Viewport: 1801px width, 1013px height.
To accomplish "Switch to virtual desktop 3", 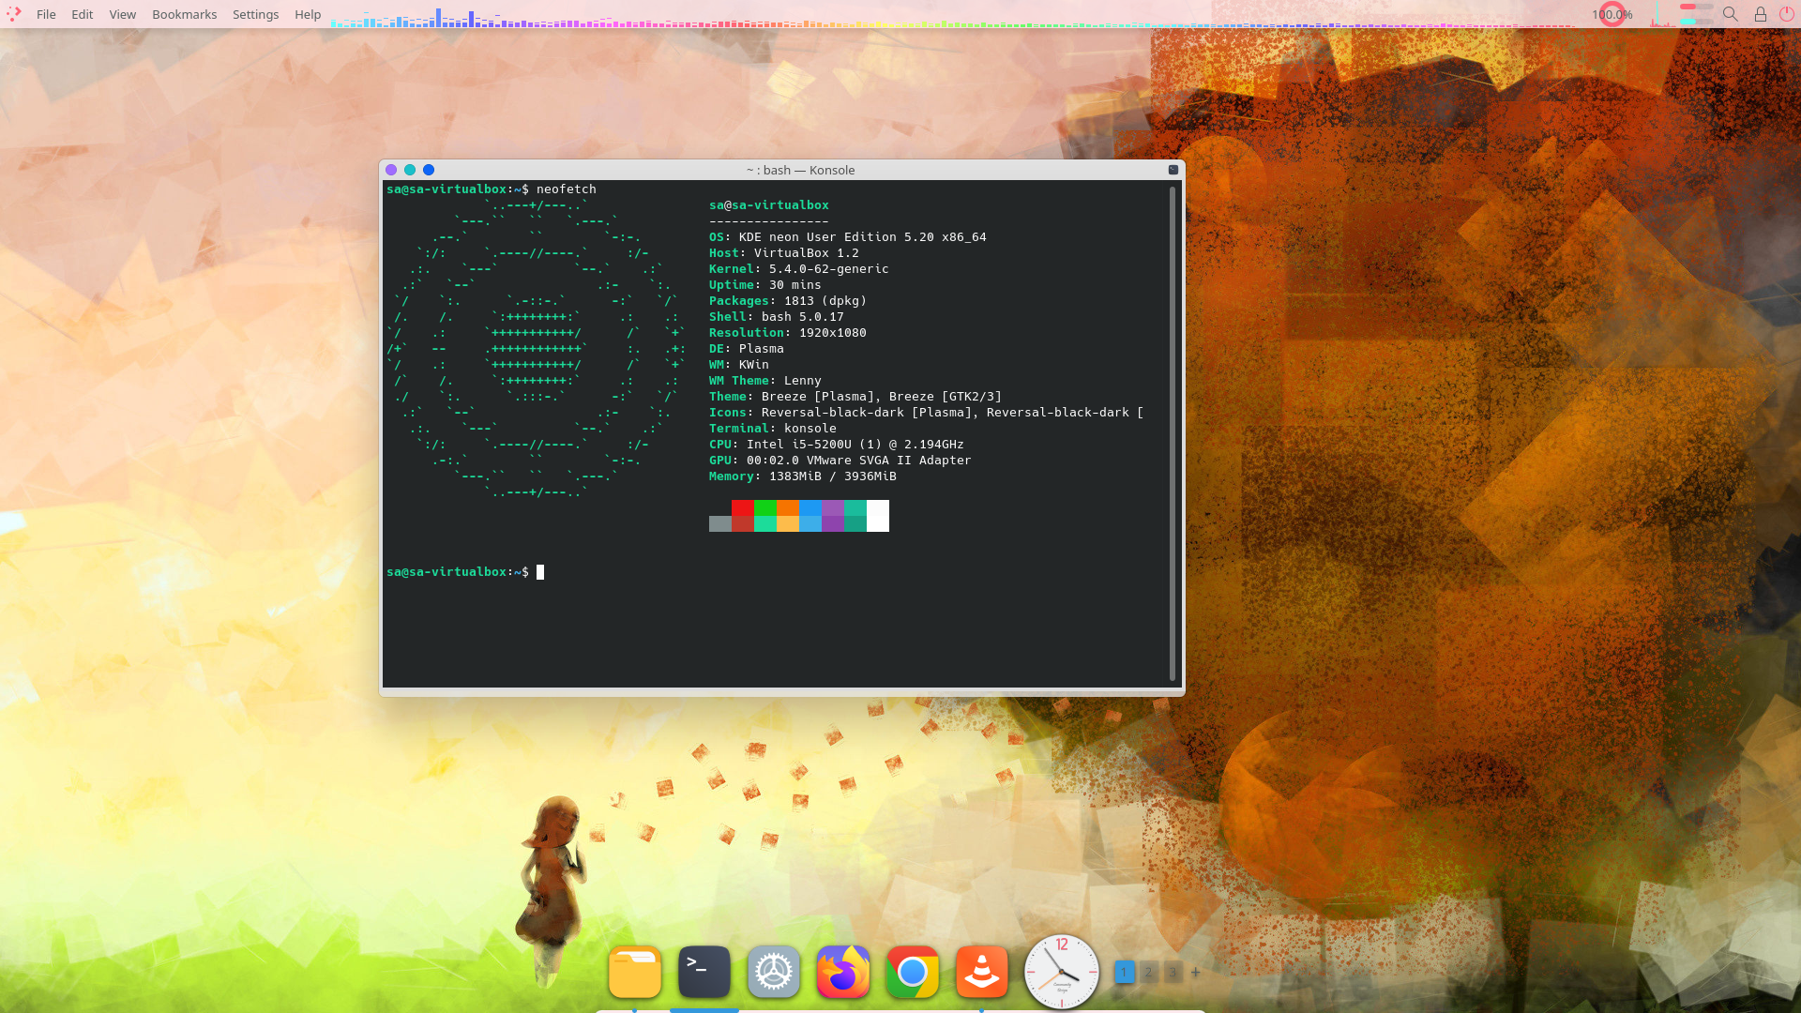I will [1172, 973].
